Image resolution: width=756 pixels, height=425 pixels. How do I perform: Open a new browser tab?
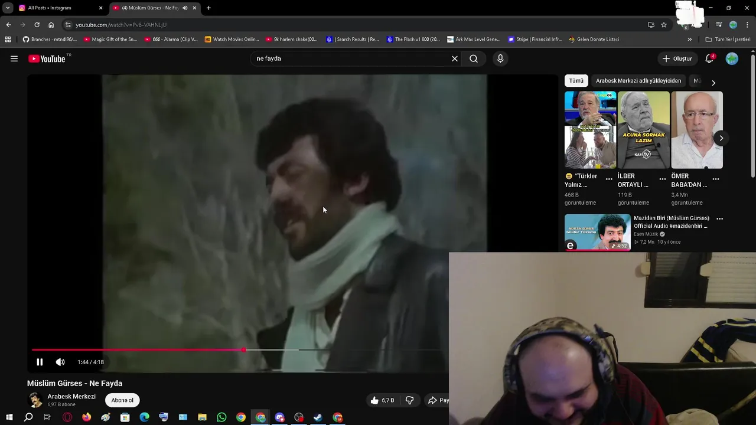208,8
